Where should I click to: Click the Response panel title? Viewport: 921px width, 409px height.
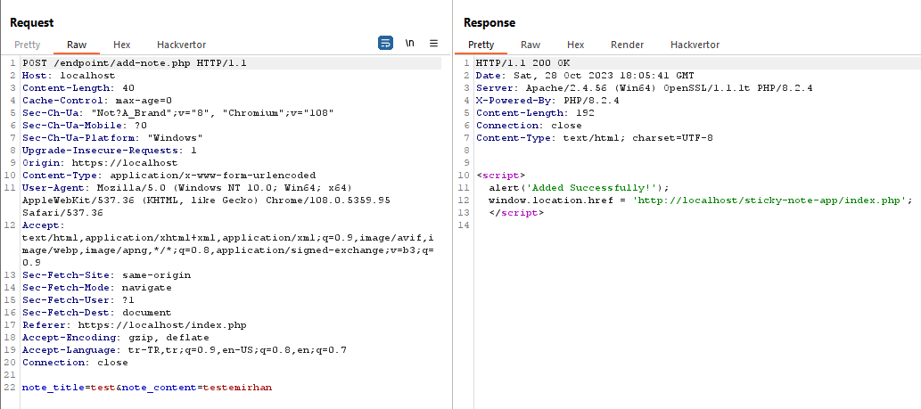coord(489,23)
